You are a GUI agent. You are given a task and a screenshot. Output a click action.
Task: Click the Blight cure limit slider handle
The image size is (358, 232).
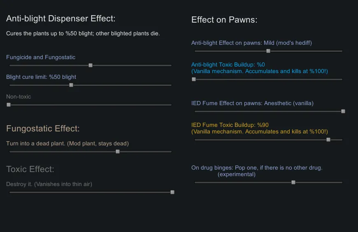click(x=71, y=85)
